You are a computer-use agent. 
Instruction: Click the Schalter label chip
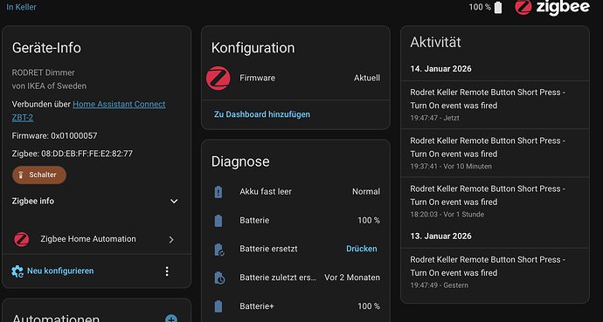[39, 175]
